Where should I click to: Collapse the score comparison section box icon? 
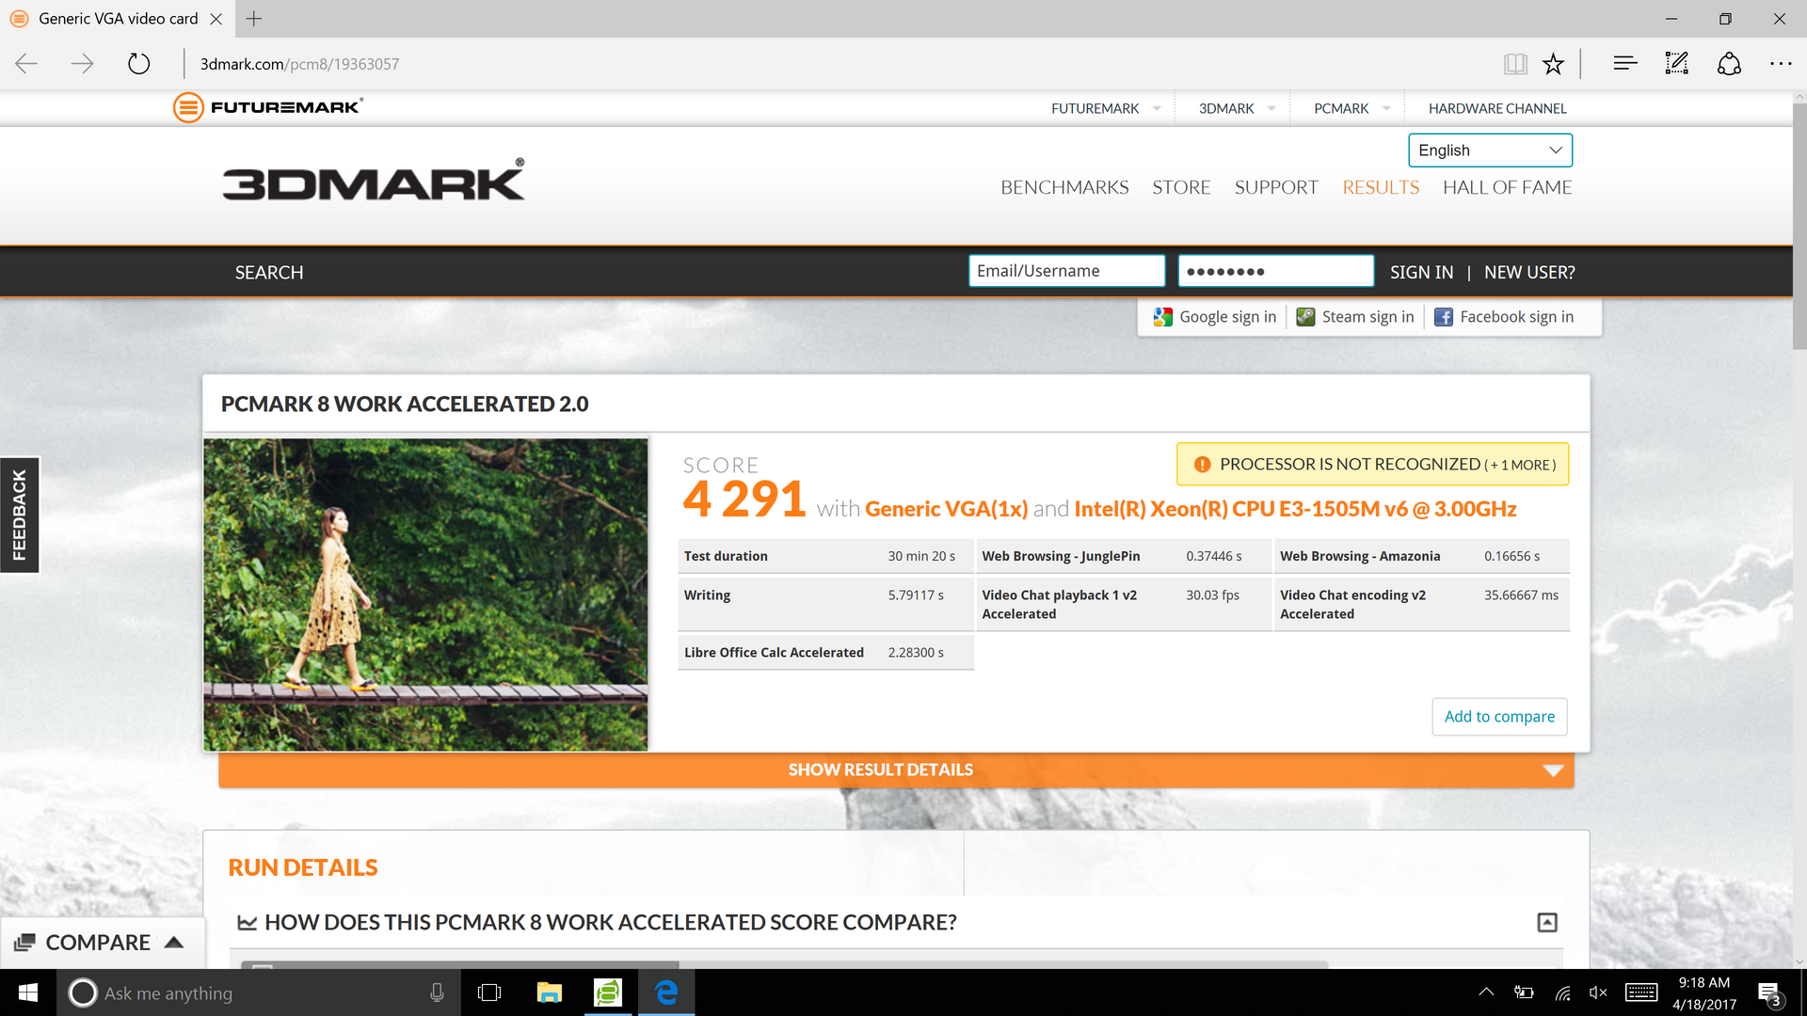tap(1547, 922)
